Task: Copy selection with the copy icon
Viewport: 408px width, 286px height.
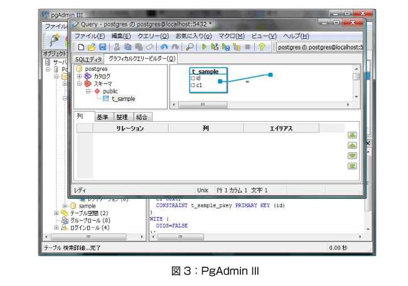Action: pos(128,47)
